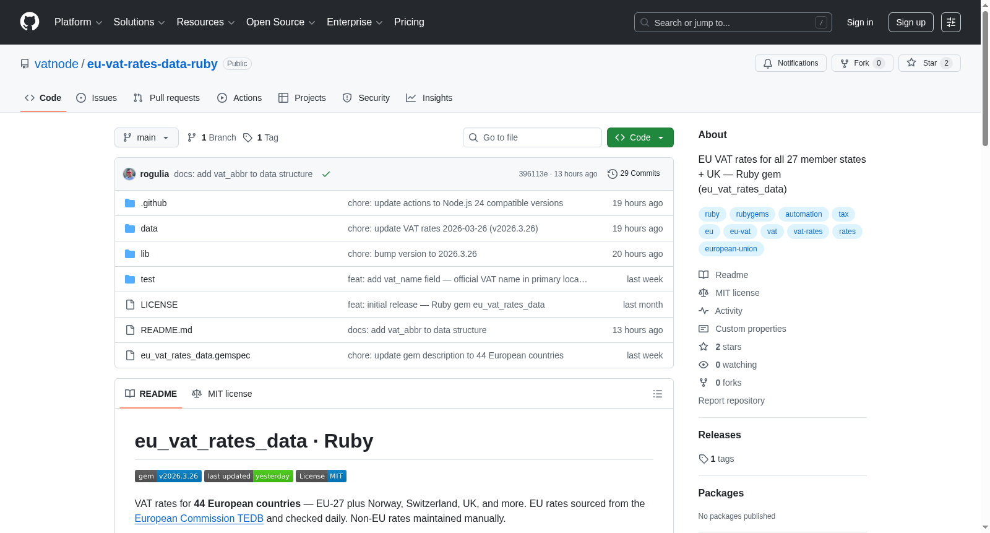
Task: Expand the Resources menu
Action: coord(205,22)
